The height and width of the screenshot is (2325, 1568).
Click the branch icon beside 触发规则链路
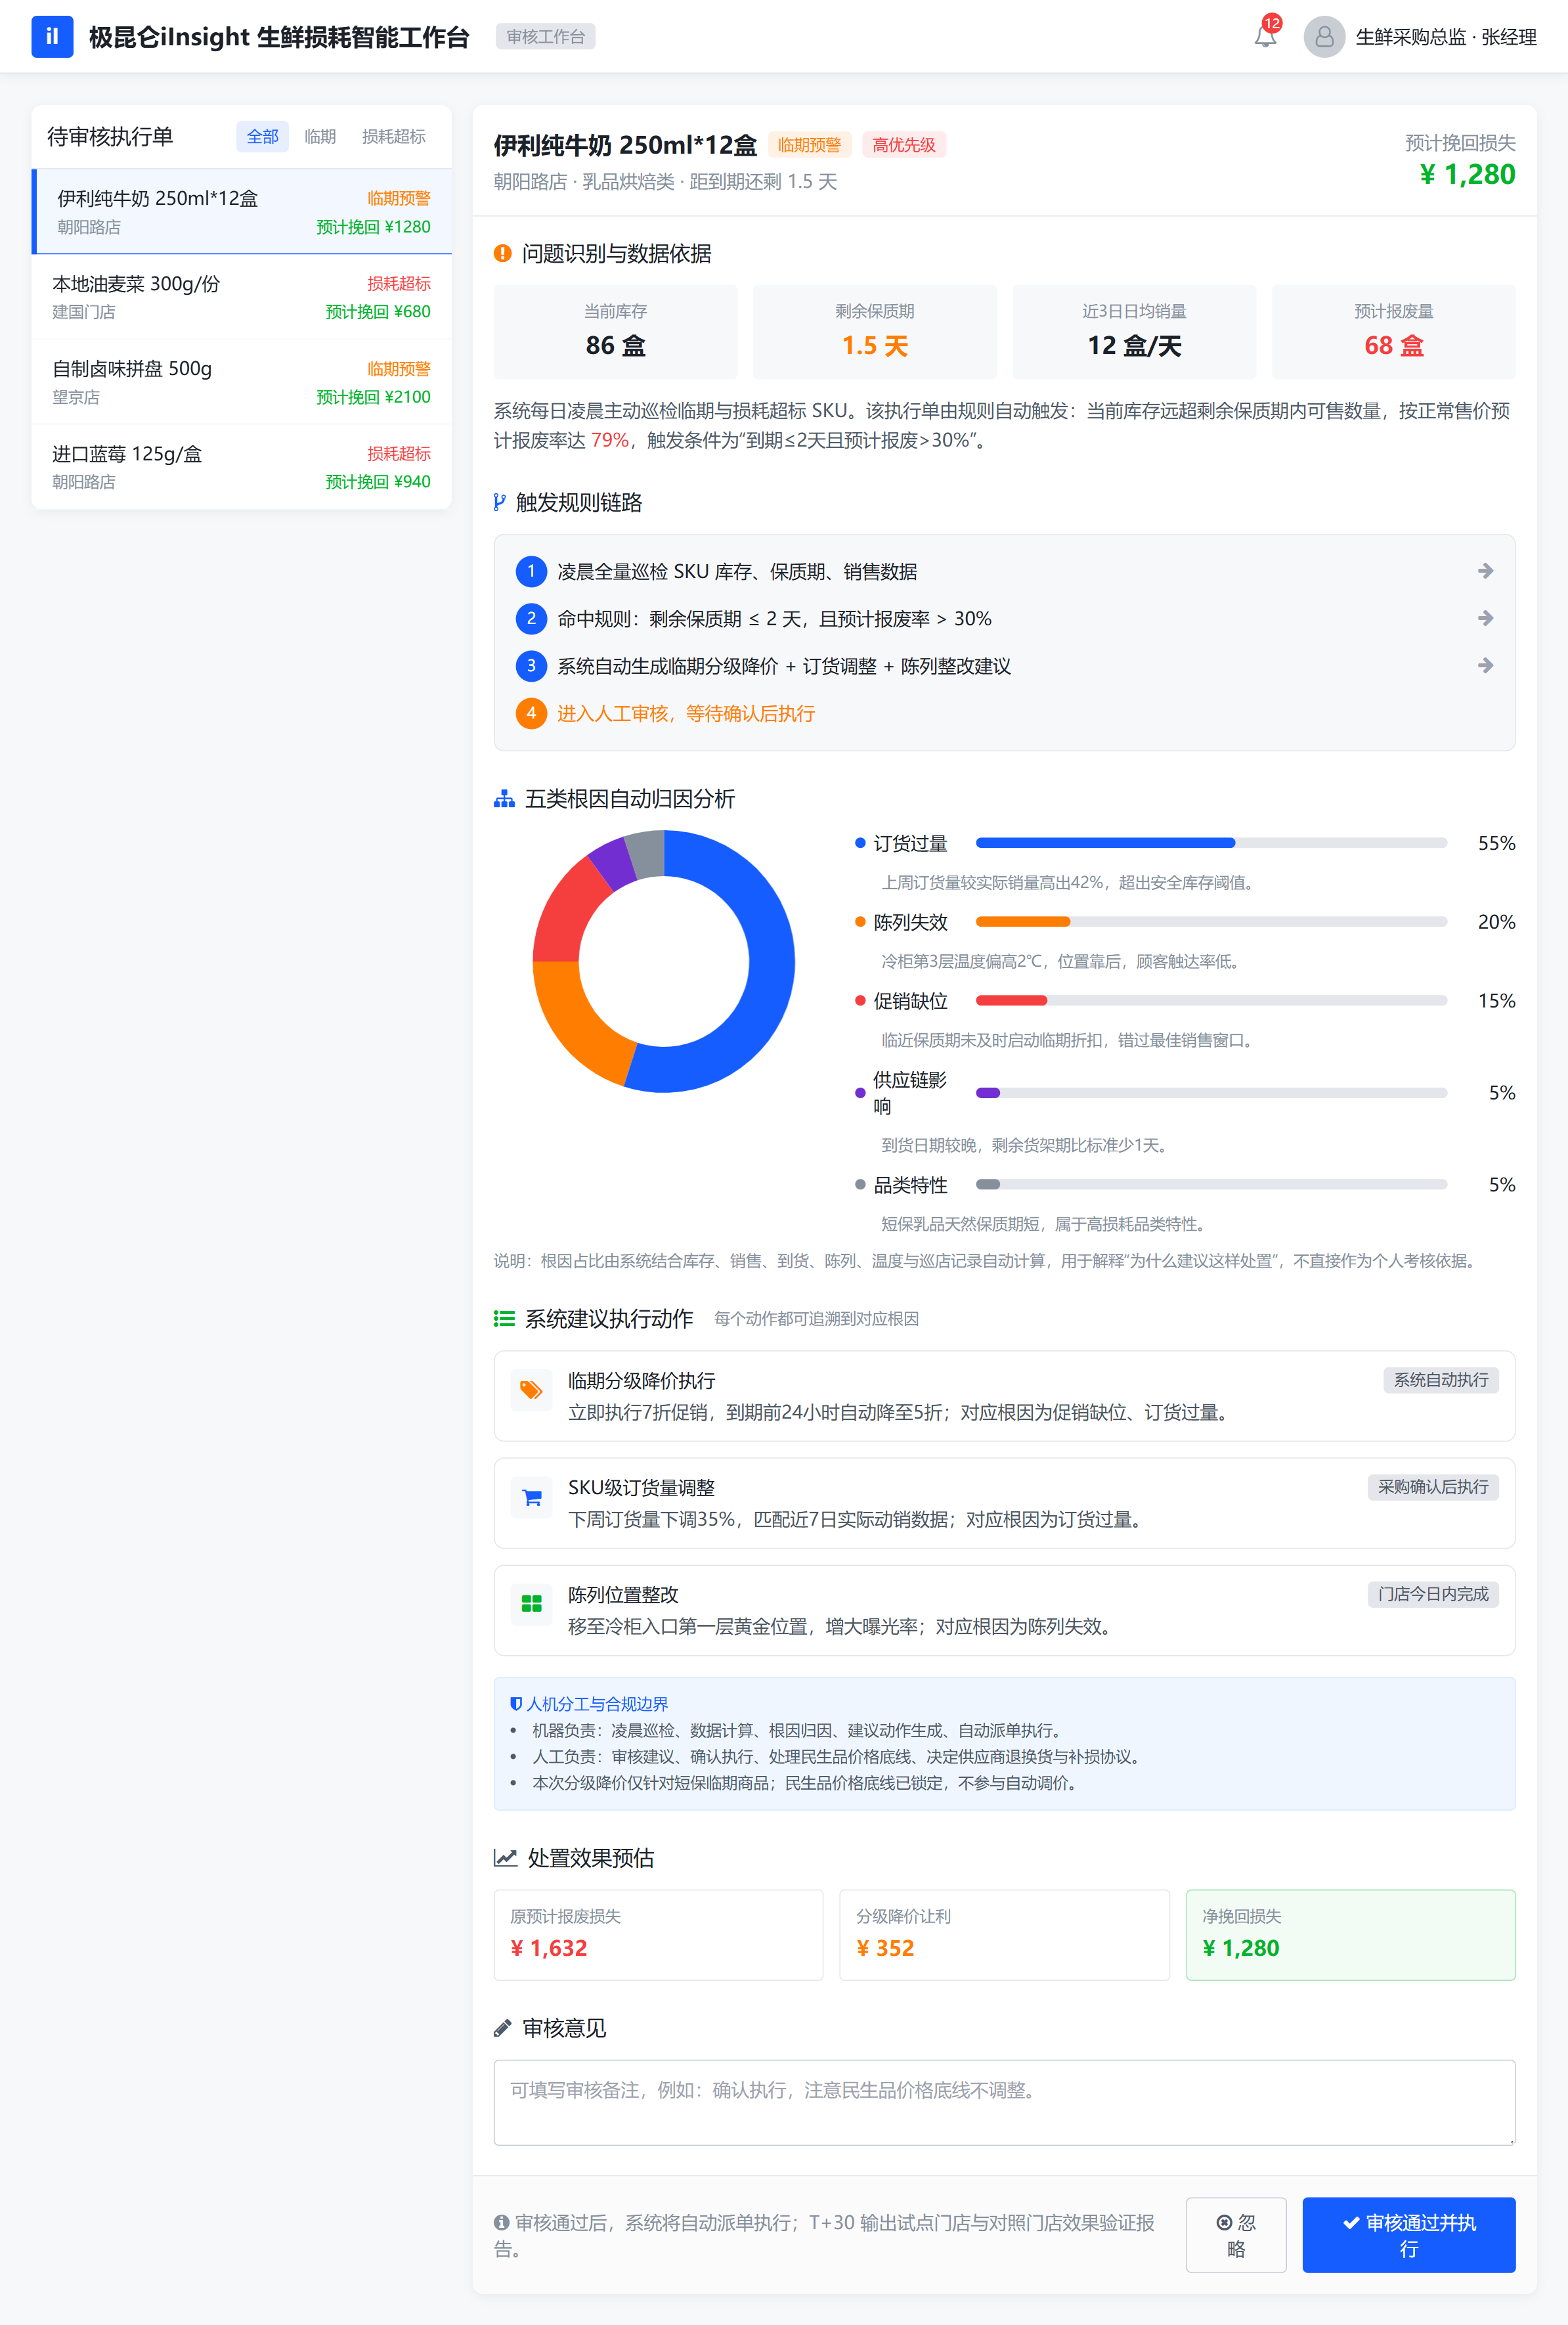pos(500,502)
